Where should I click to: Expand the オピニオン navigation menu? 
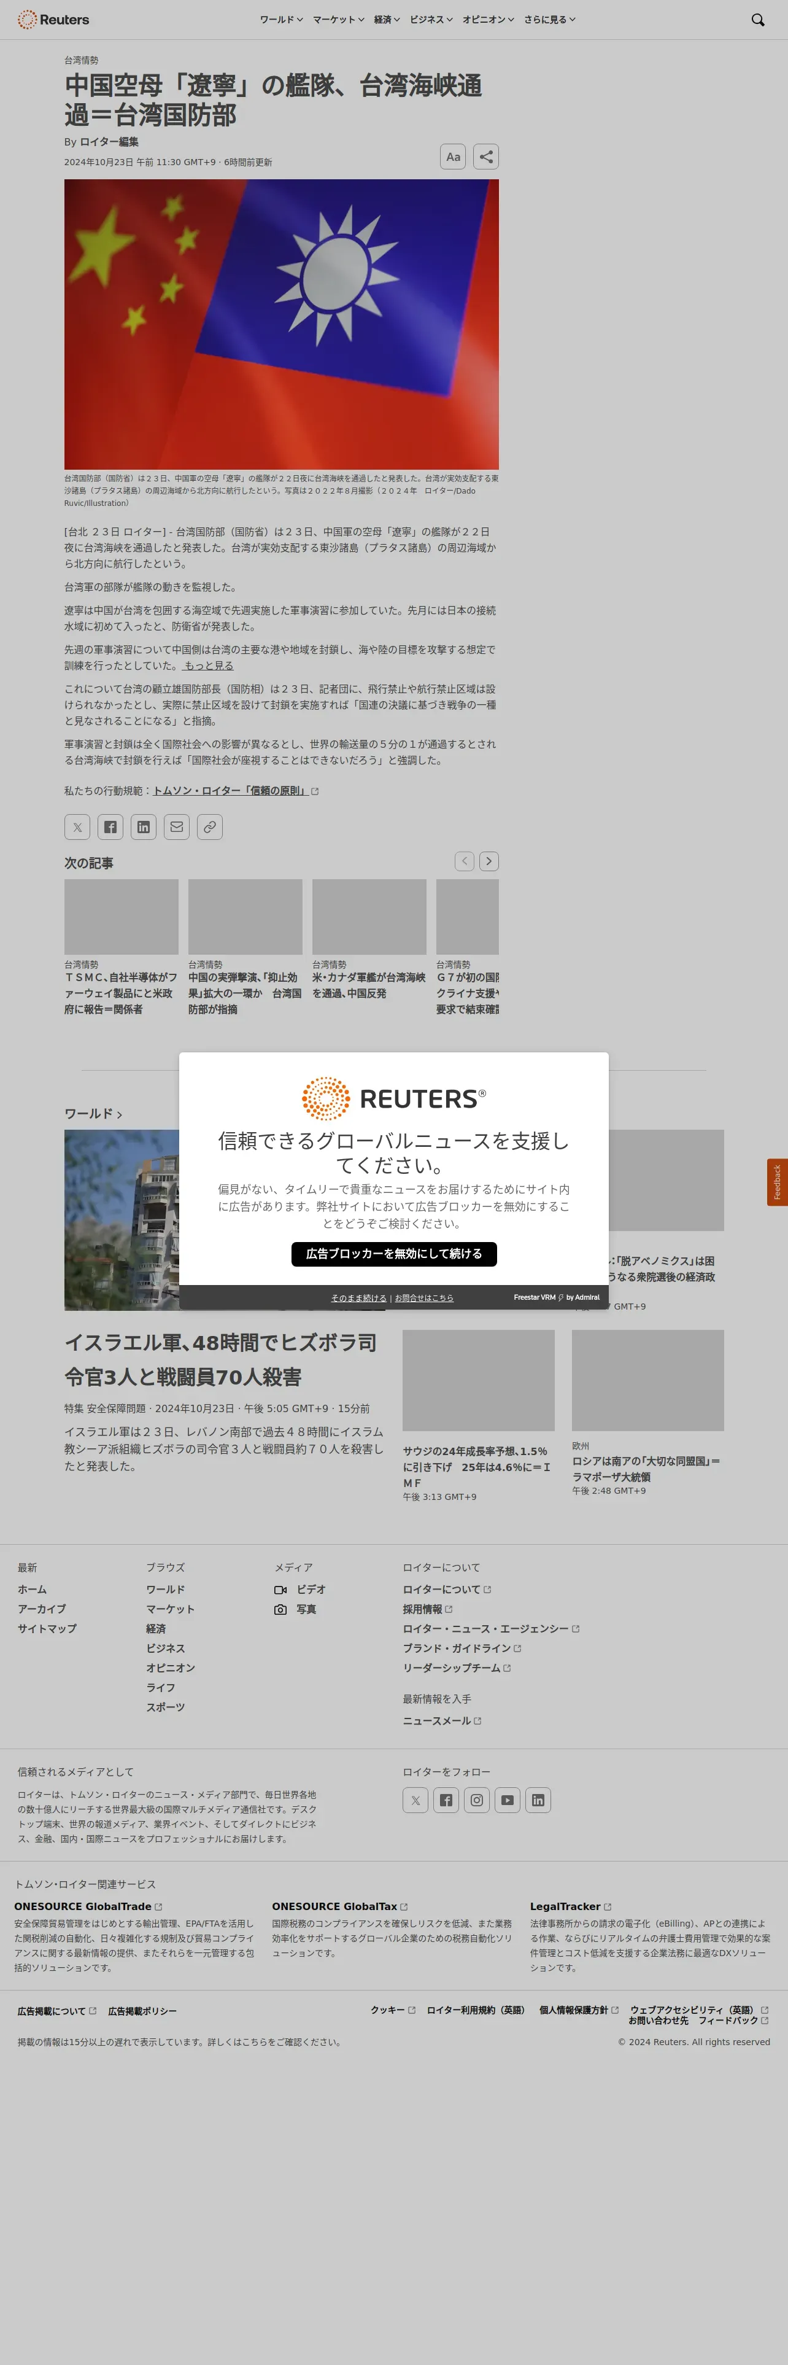coord(488,19)
